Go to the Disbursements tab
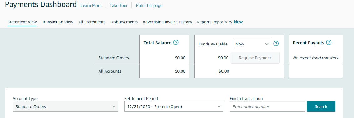This screenshot has width=354, height=118. 124,22
